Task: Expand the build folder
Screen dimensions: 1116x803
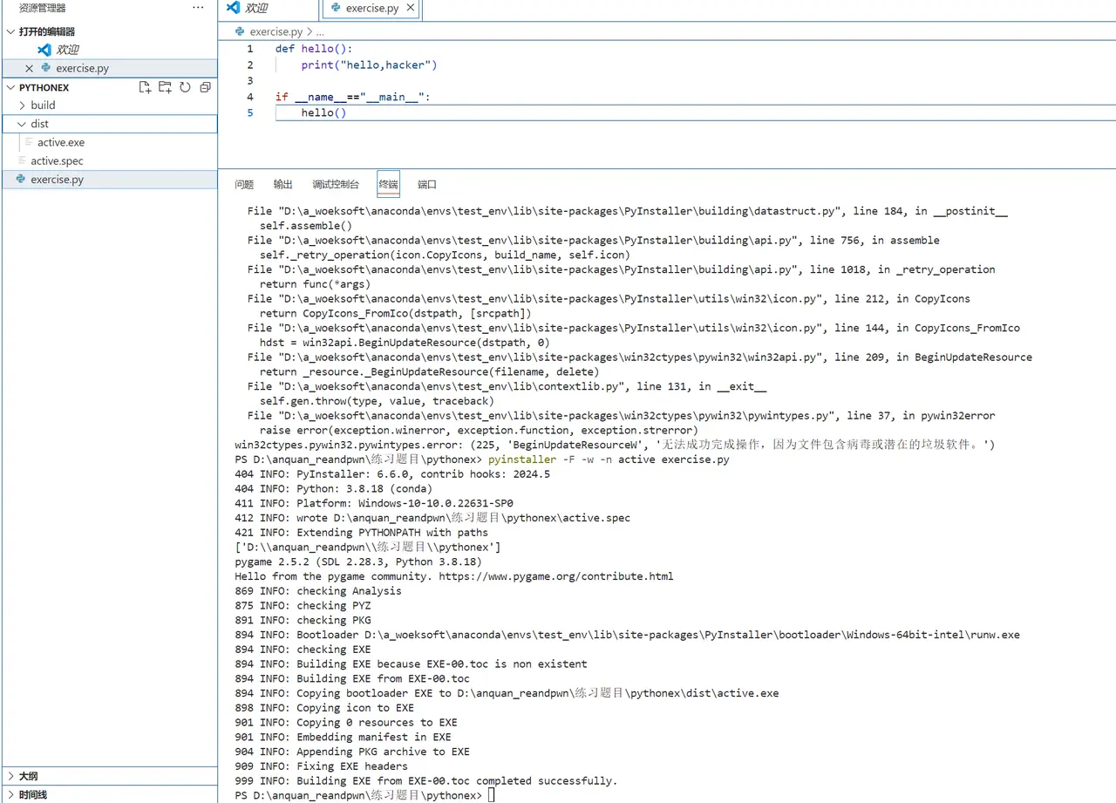Action: [23, 105]
